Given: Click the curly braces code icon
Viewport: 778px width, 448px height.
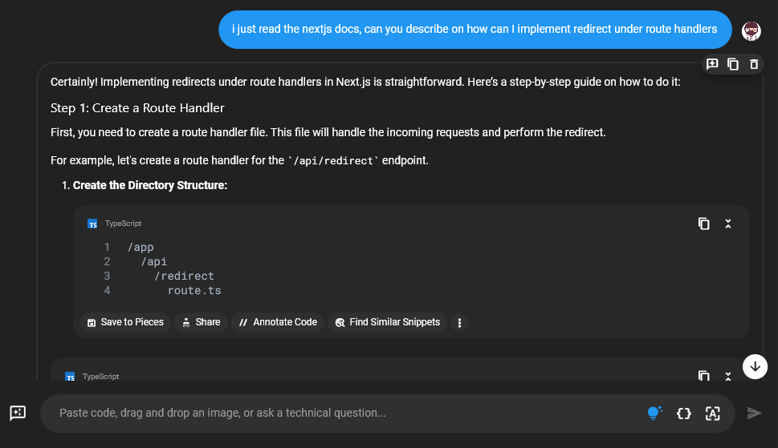Looking at the screenshot, I should coord(684,413).
